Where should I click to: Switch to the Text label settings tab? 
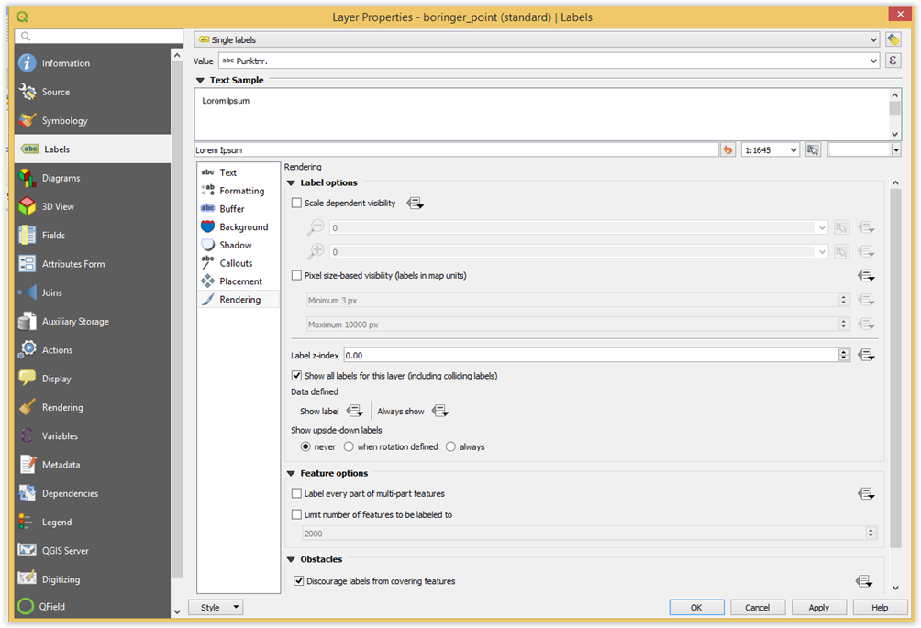(x=239, y=172)
